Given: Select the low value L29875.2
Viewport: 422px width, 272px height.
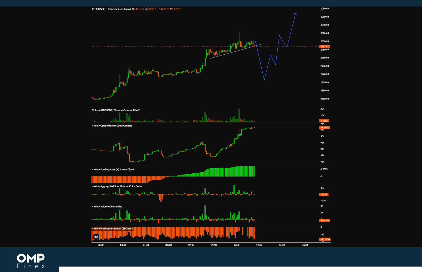Looking at the screenshot, I should point(163,9).
